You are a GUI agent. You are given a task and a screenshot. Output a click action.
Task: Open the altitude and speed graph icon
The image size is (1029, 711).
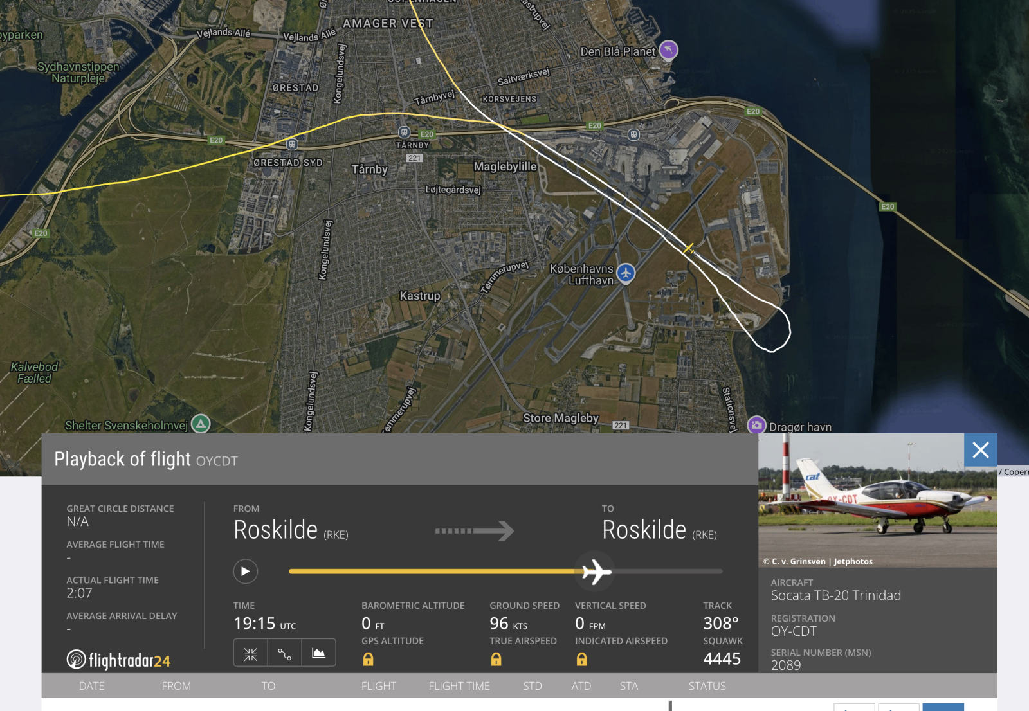coord(318,654)
